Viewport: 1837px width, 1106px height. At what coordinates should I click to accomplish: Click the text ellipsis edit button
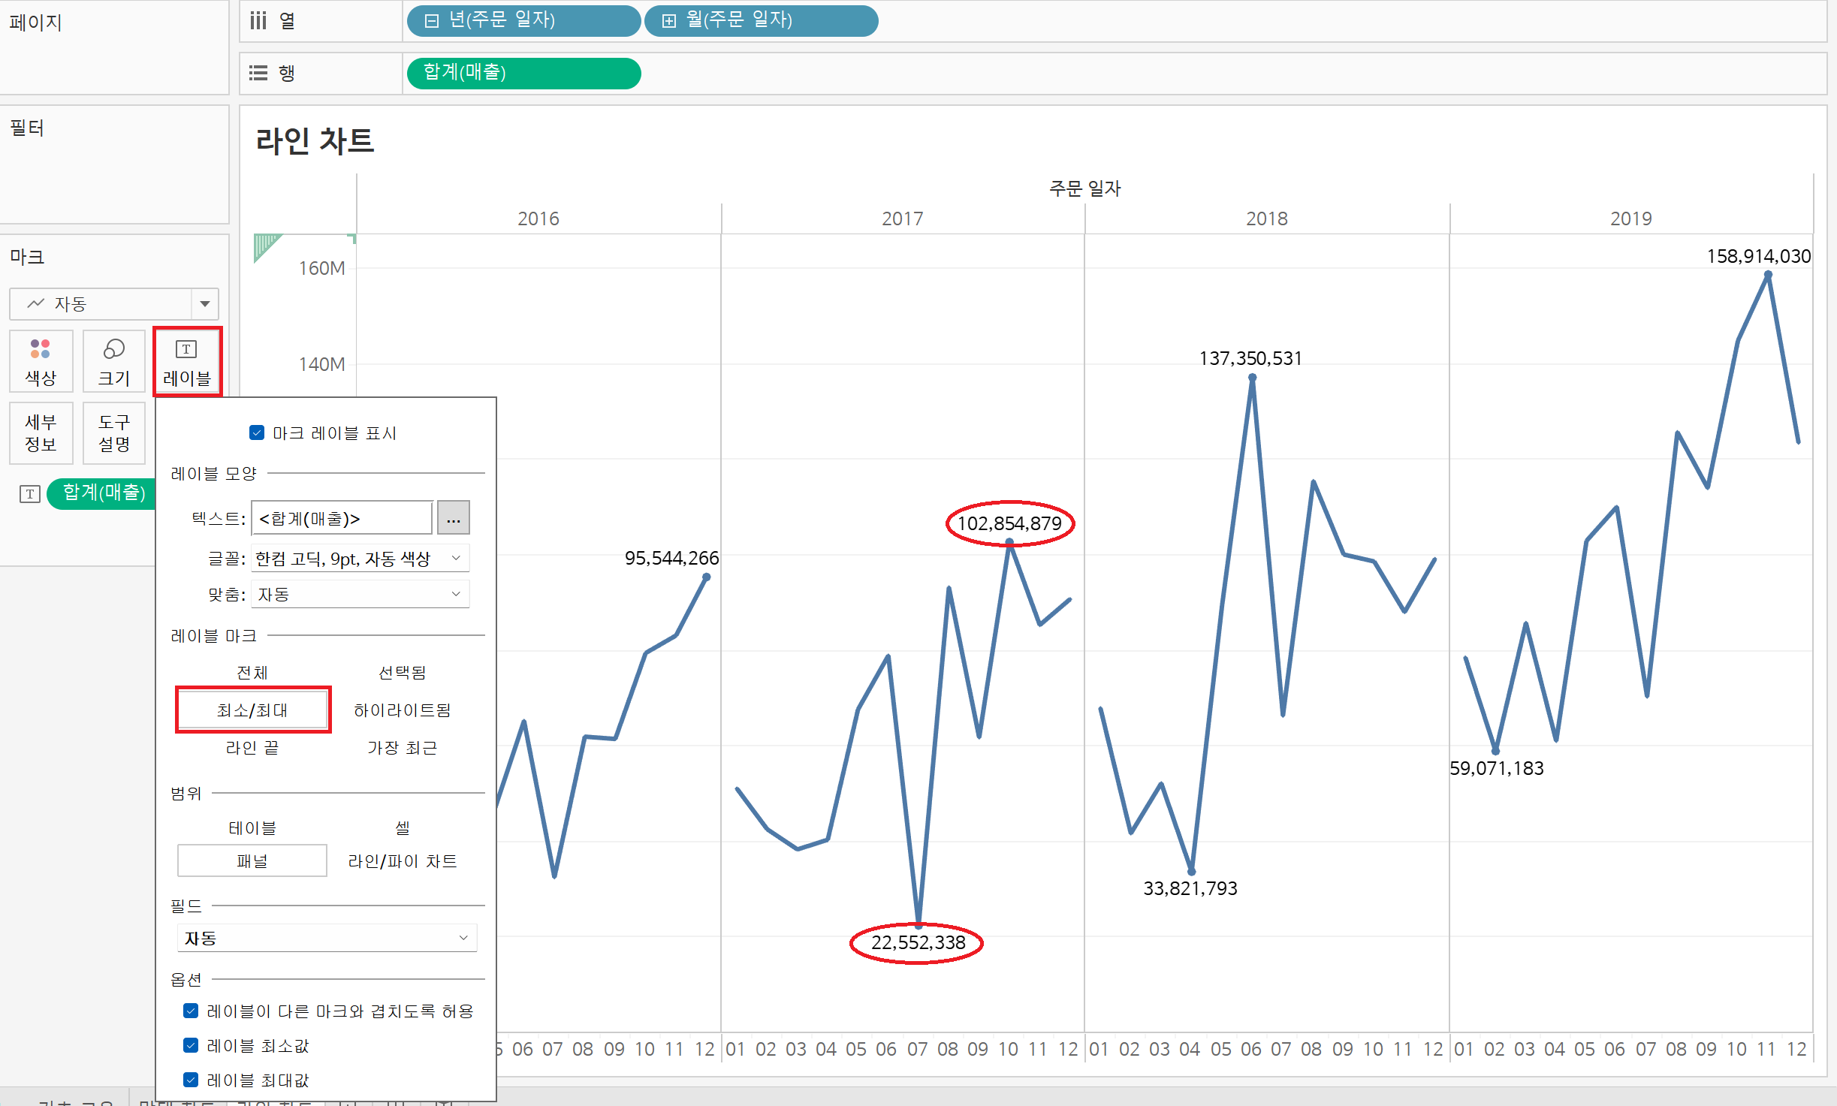[454, 518]
